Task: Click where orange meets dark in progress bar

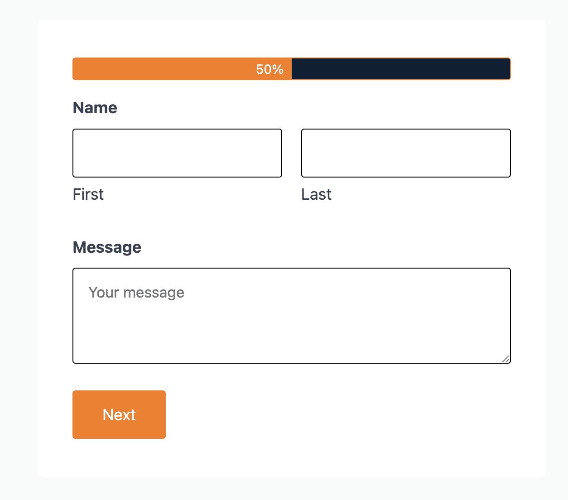Action: (x=292, y=69)
